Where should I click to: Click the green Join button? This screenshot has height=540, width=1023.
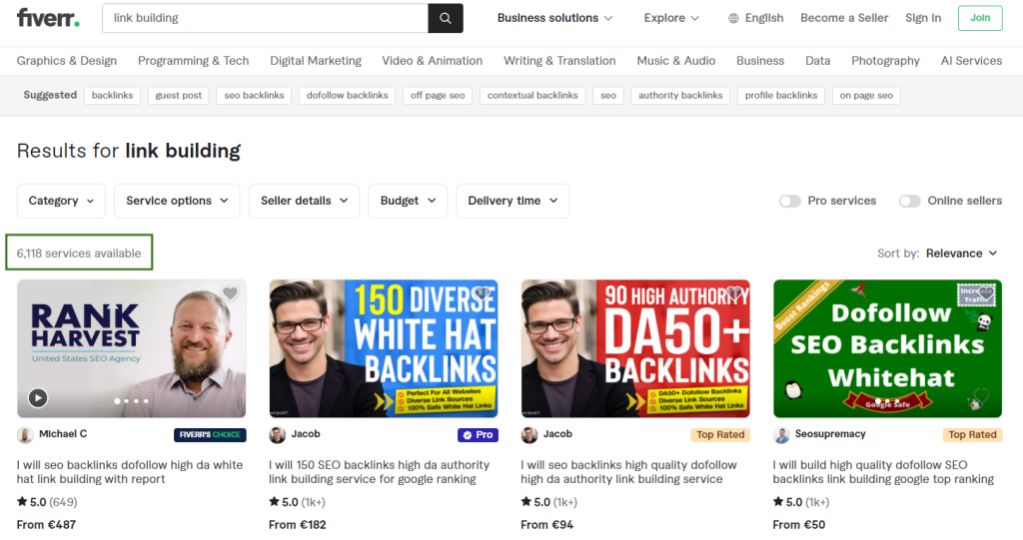[x=979, y=18]
